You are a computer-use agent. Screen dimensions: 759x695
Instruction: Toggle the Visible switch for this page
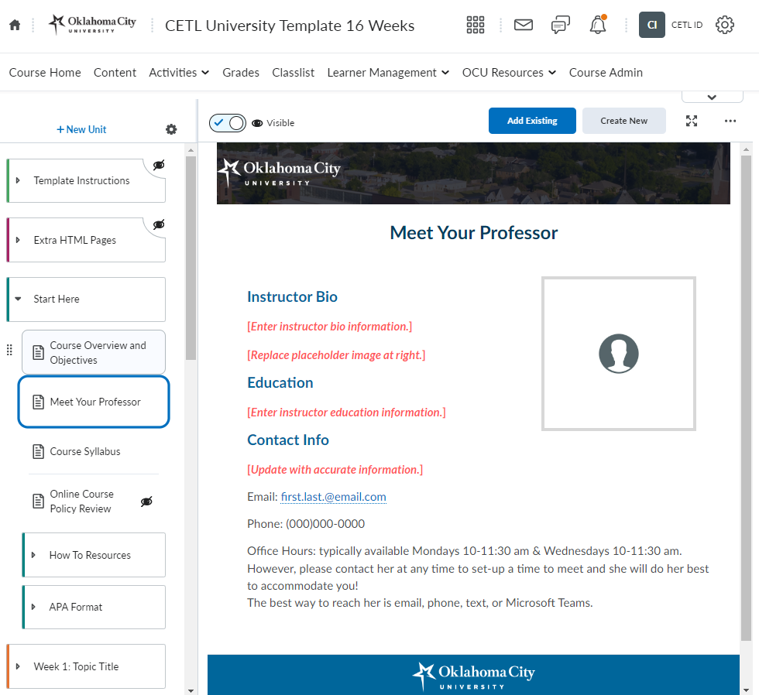click(228, 122)
